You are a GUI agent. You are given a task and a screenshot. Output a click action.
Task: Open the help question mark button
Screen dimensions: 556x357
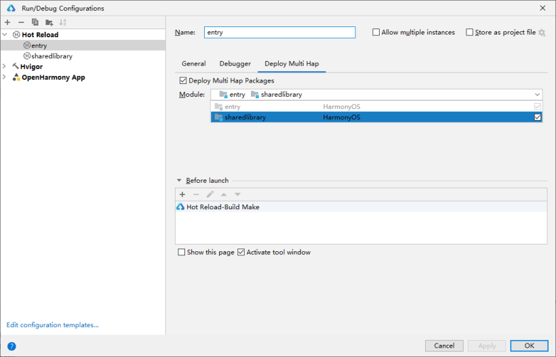coord(12,346)
